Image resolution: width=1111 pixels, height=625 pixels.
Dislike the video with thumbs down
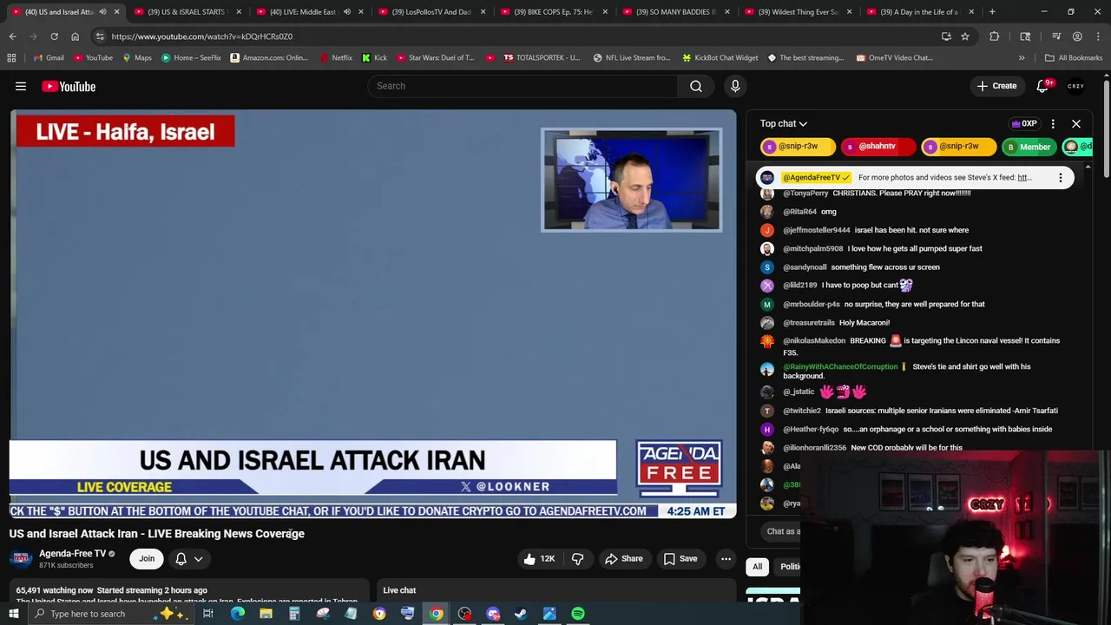click(577, 559)
